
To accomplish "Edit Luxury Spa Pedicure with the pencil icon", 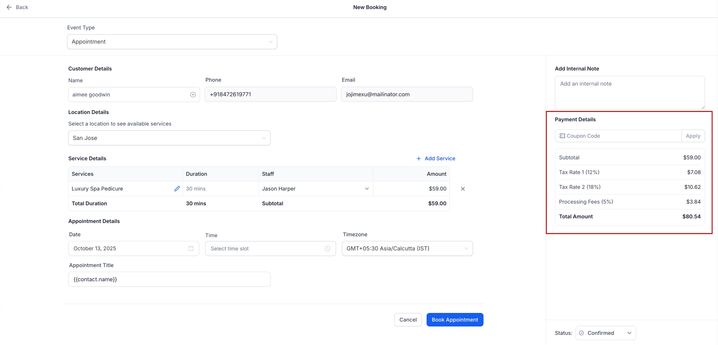I will (177, 189).
